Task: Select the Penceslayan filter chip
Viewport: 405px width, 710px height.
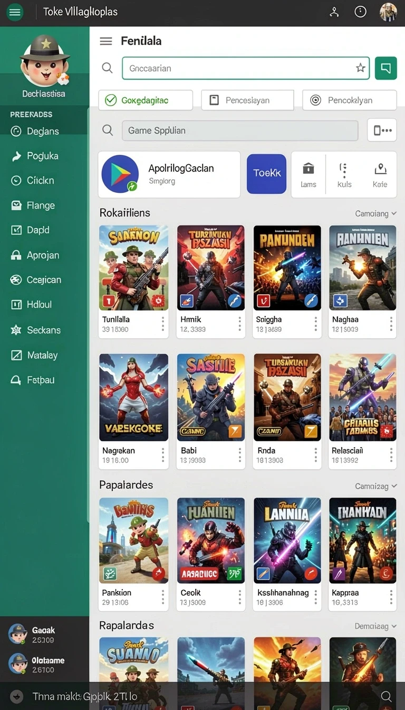Action: [247, 100]
